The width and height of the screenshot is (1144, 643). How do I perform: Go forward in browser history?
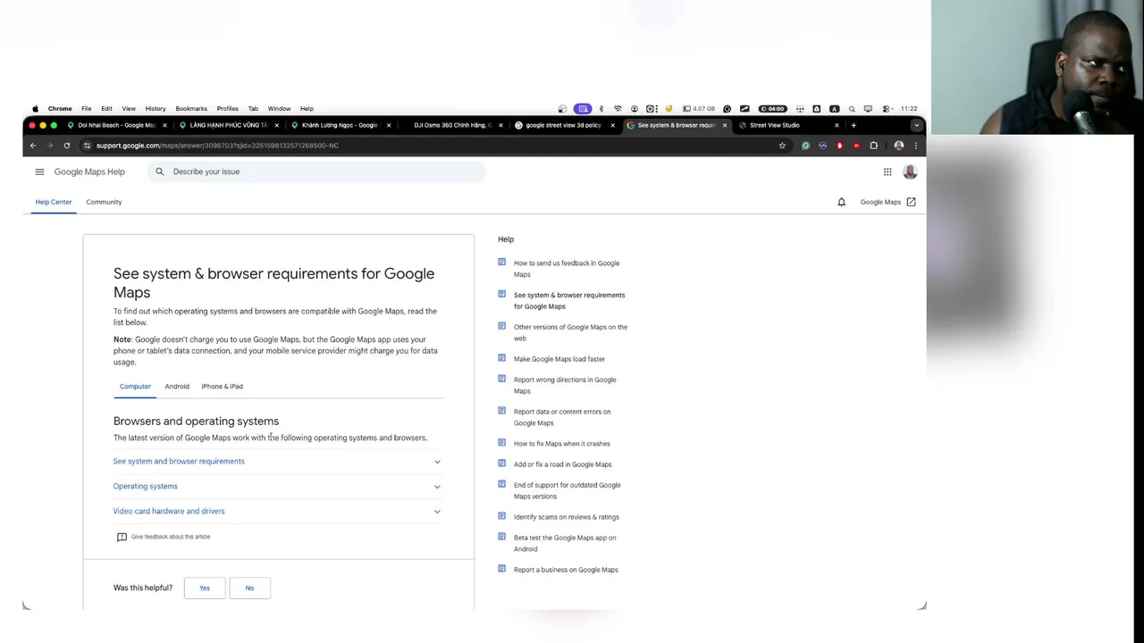pyautogui.click(x=49, y=146)
